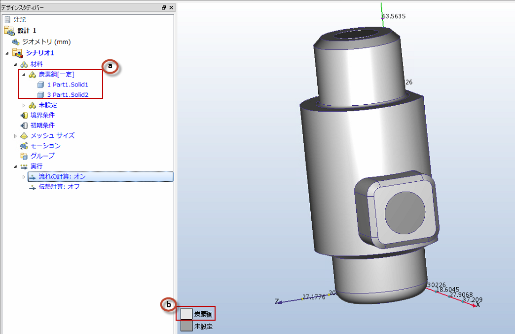Click the 境界条件 boundary condition icon
This screenshot has width=515, height=334.
pos(24,115)
